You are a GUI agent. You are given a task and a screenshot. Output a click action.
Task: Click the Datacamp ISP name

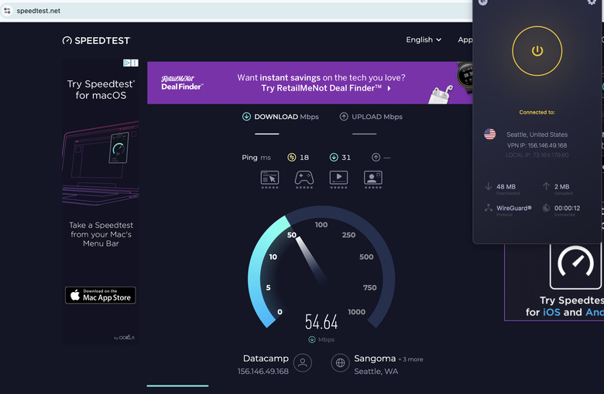(266, 358)
